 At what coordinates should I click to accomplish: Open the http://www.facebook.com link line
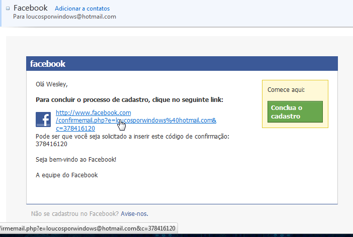[93, 112]
